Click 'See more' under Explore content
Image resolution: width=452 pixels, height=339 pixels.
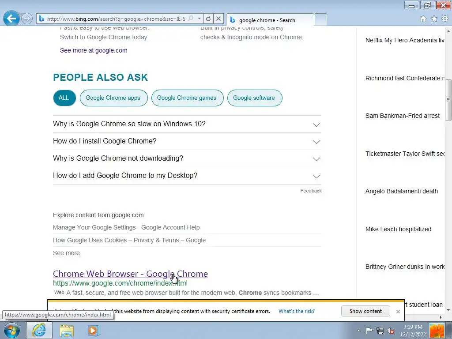click(x=66, y=253)
